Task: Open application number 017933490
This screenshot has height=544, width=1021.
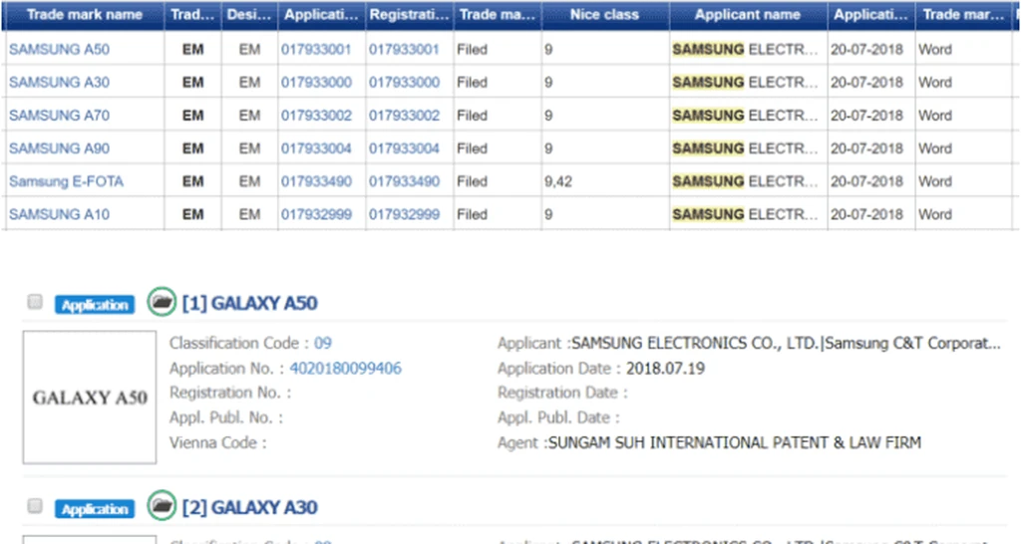Action: tap(316, 181)
